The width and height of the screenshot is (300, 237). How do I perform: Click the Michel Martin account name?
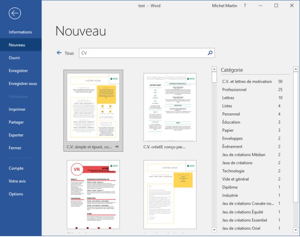[224, 6]
